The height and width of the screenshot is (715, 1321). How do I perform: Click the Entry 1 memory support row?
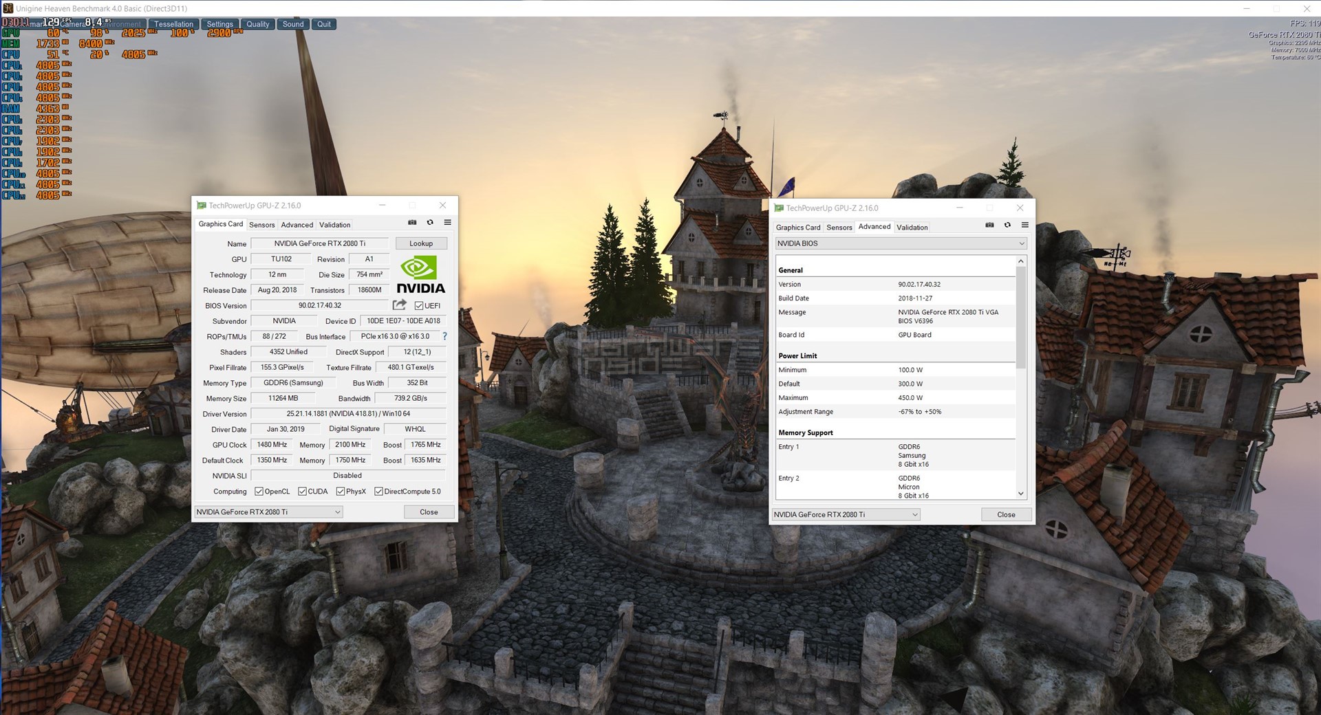[x=896, y=456]
